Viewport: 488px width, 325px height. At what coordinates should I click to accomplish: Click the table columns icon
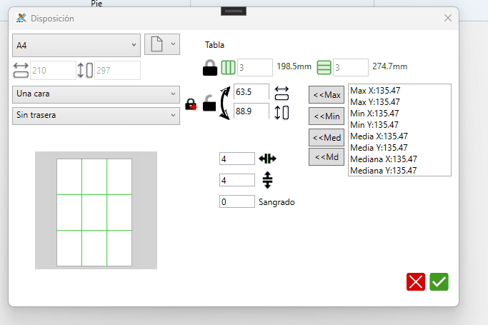click(228, 67)
